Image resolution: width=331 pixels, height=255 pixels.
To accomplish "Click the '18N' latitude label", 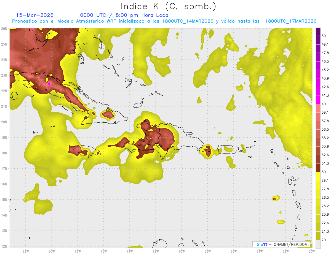I will click(4, 153).
